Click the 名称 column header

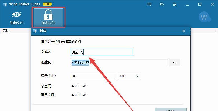point(6,31)
